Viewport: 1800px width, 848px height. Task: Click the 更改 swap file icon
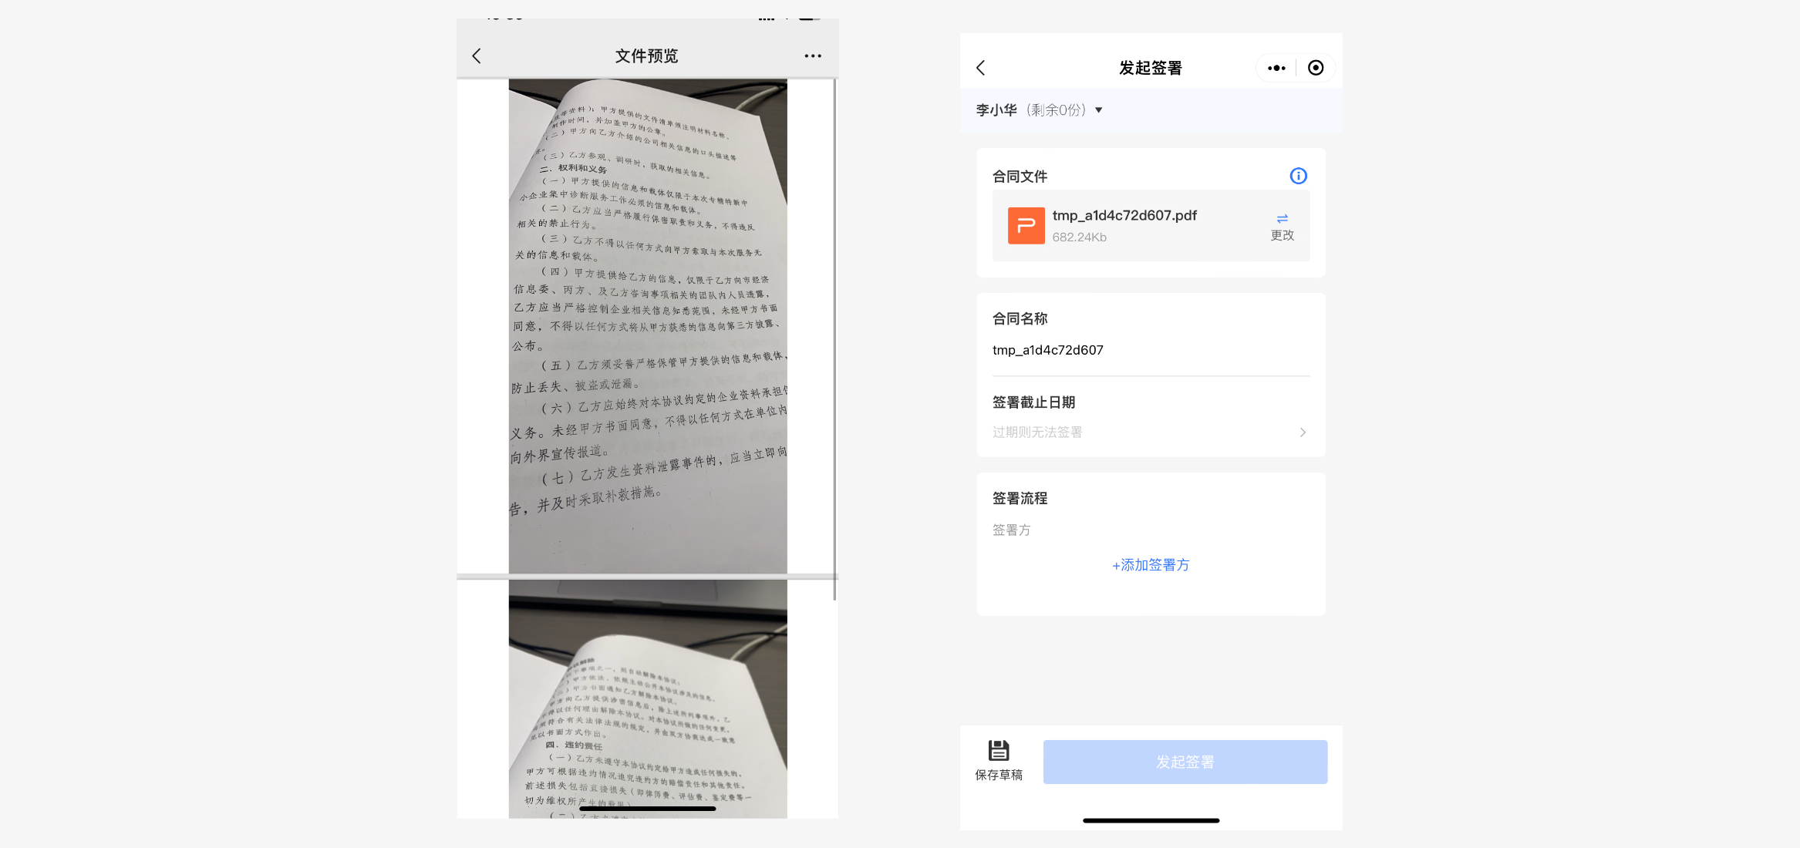coord(1282,220)
